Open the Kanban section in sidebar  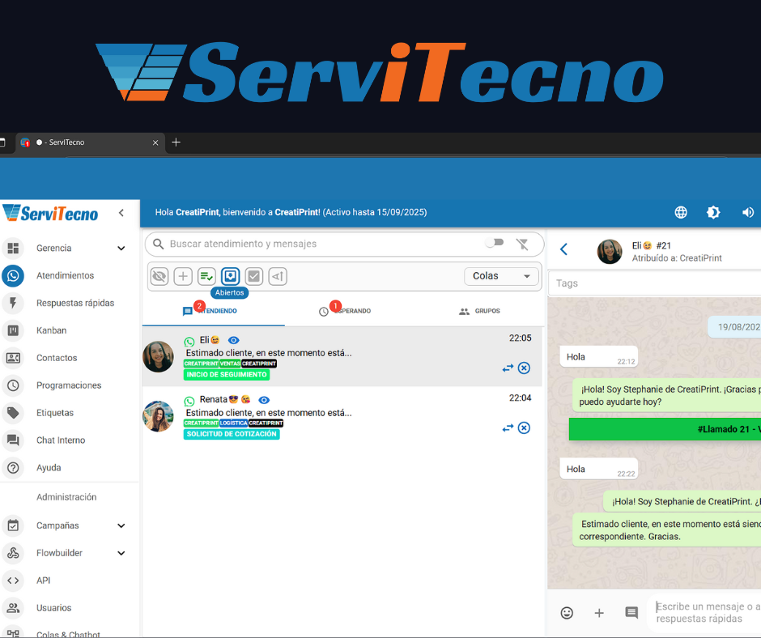pyautogui.click(x=51, y=330)
